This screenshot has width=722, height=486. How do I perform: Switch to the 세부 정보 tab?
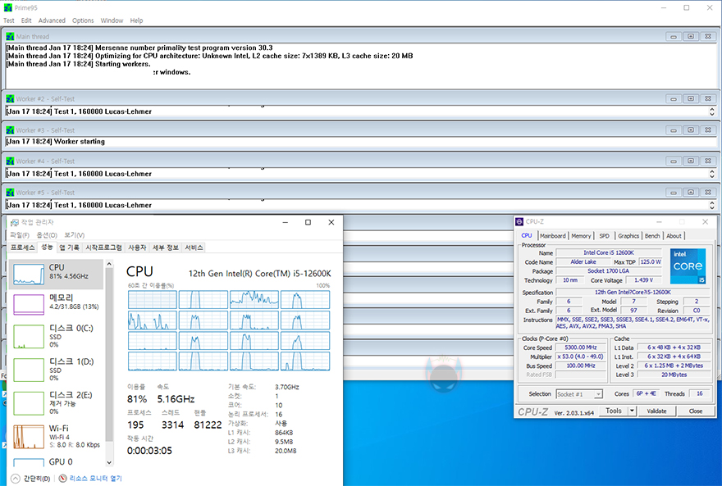click(x=166, y=248)
